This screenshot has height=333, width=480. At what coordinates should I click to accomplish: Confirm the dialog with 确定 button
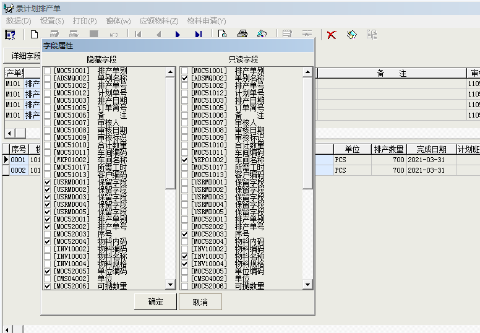tap(155, 302)
